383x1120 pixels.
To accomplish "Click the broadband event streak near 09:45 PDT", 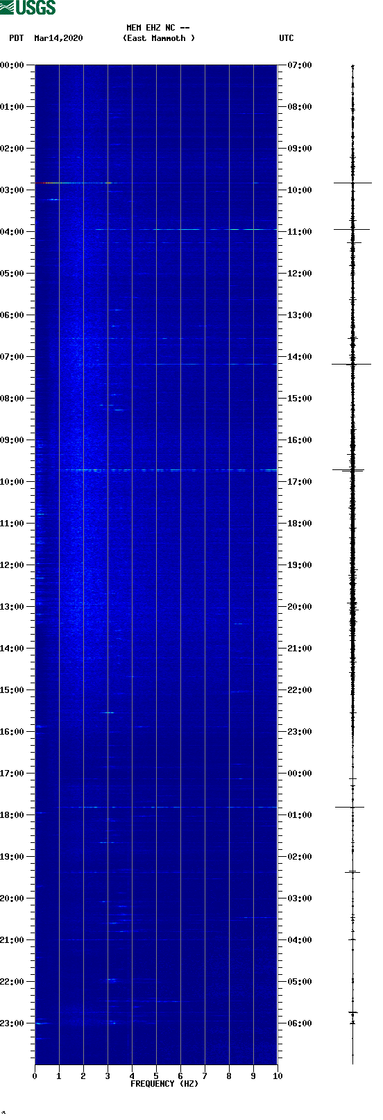I will coord(167,470).
